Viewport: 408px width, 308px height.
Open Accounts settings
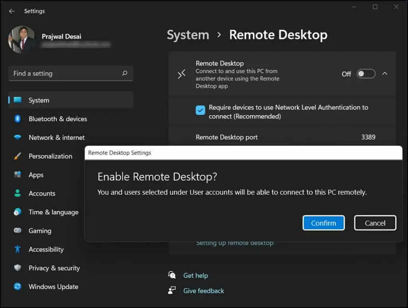(42, 194)
